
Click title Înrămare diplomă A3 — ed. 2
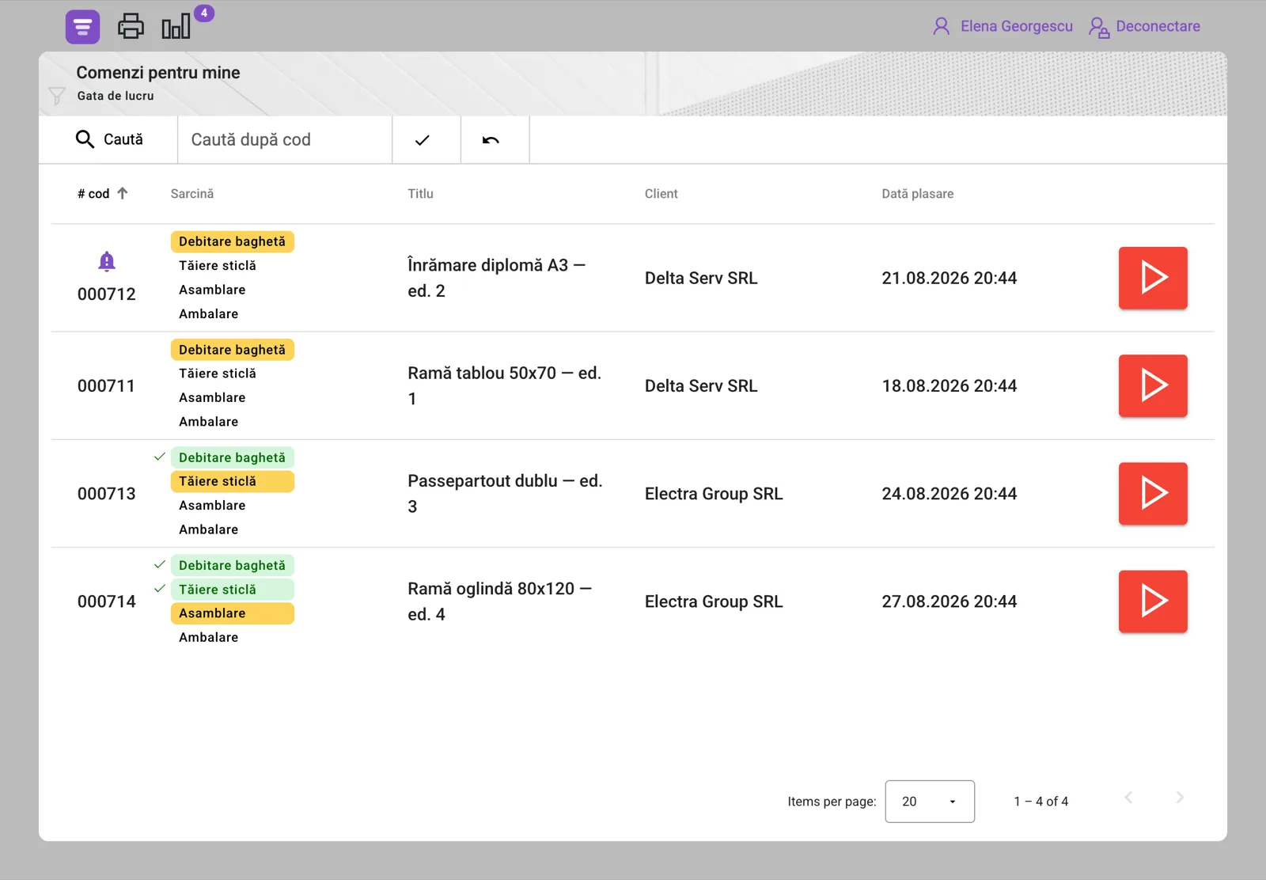point(496,278)
